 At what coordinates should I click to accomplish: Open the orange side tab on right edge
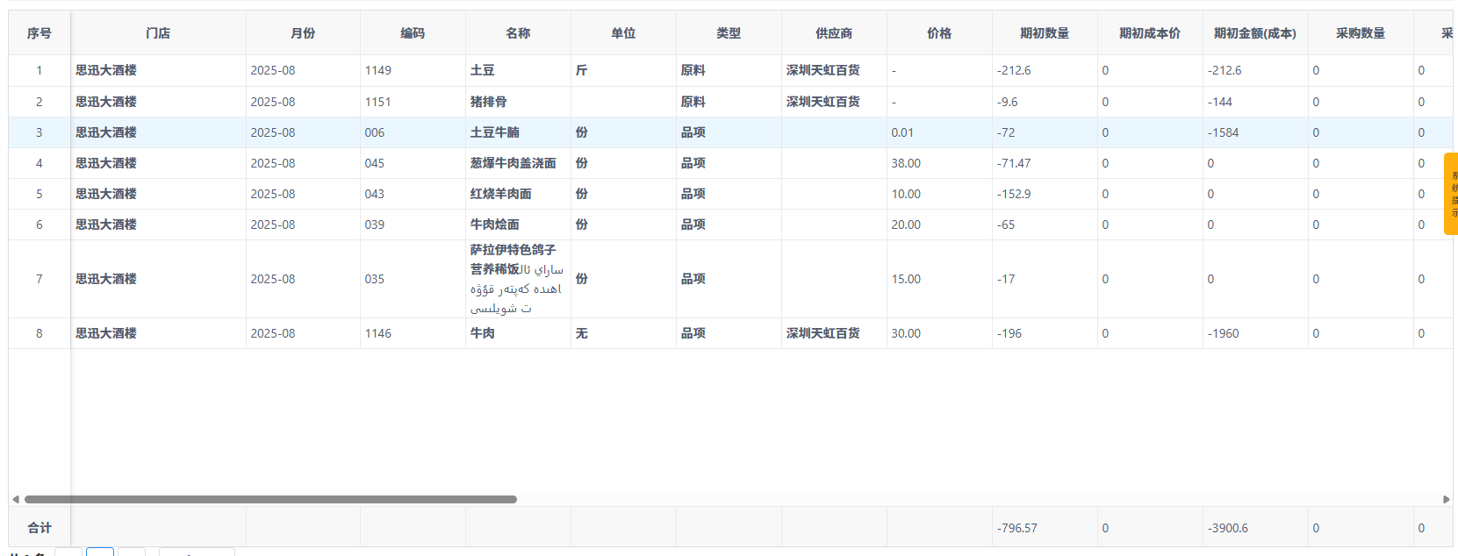pos(1451,194)
